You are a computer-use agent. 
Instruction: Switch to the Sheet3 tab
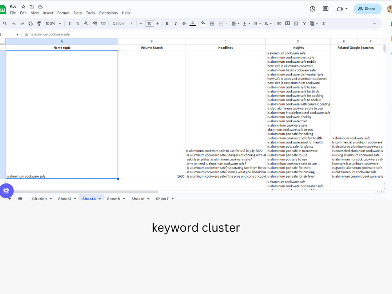point(65,198)
